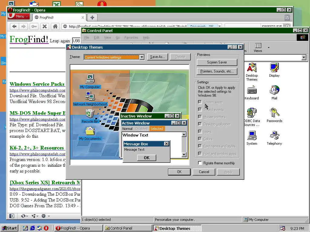Open the Keyboard control panel icon
The width and height of the screenshot is (310, 232).
[252, 92]
